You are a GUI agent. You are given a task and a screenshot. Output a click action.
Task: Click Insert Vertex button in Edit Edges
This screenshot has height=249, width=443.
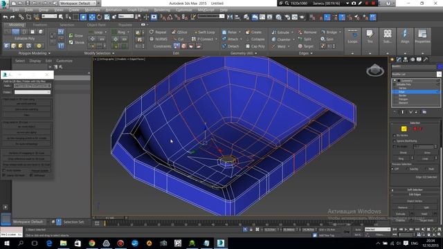point(415,201)
